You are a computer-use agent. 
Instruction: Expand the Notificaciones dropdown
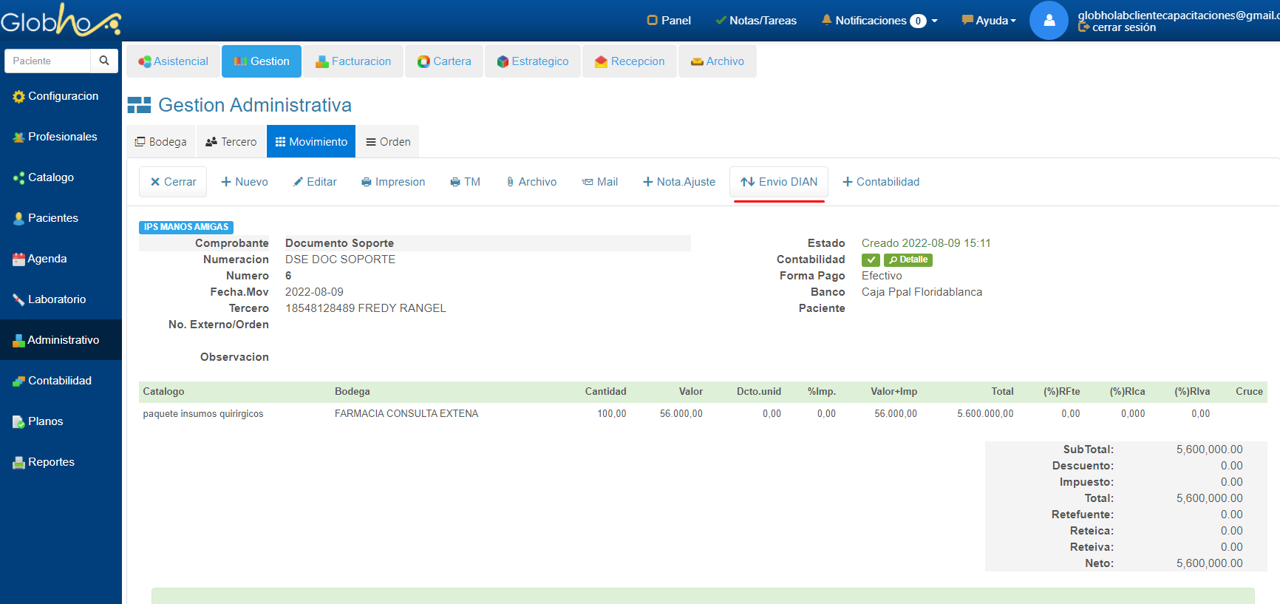pyautogui.click(x=879, y=21)
